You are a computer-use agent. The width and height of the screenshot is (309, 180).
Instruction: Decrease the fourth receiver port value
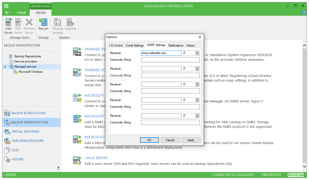(x=197, y=101)
